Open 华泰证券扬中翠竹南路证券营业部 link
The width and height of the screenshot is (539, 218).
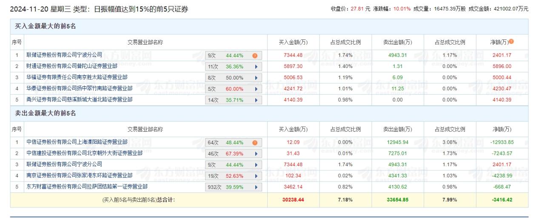pos(79,88)
